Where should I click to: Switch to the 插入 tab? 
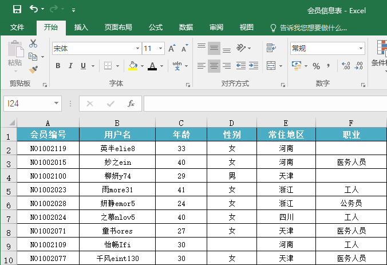(81, 27)
